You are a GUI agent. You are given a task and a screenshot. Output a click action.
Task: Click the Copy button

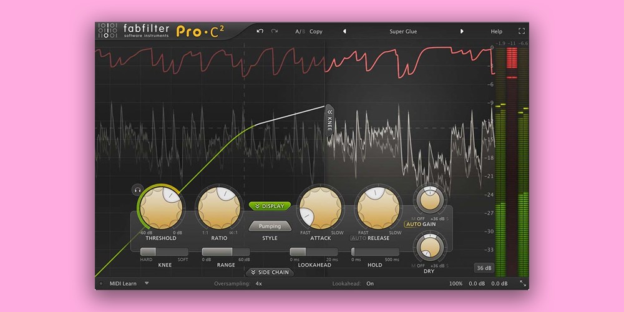click(x=316, y=31)
